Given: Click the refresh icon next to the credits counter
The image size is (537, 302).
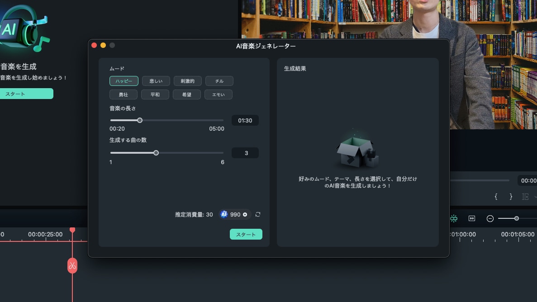Looking at the screenshot, I should 258,214.
